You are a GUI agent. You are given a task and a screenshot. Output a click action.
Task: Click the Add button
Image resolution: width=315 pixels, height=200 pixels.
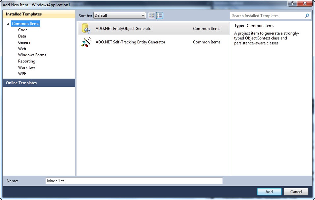(x=269, y=191)
